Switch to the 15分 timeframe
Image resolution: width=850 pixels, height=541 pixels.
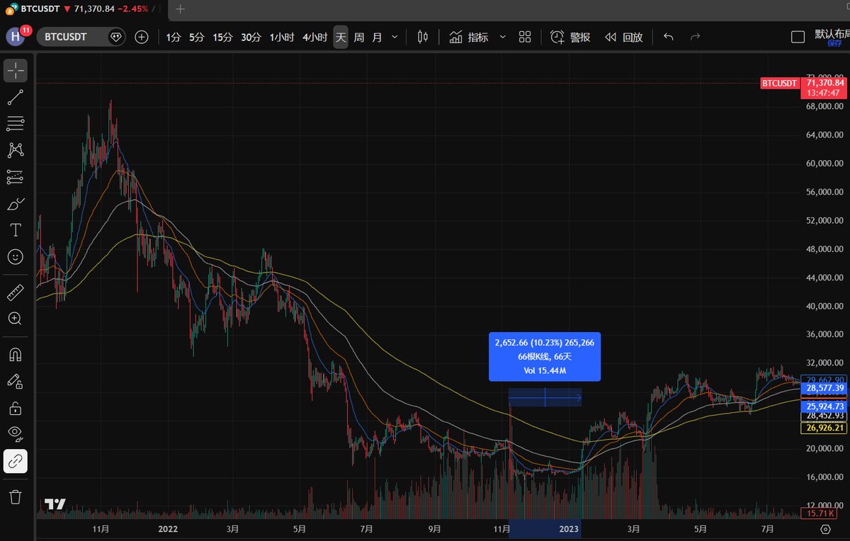point(222,37)
